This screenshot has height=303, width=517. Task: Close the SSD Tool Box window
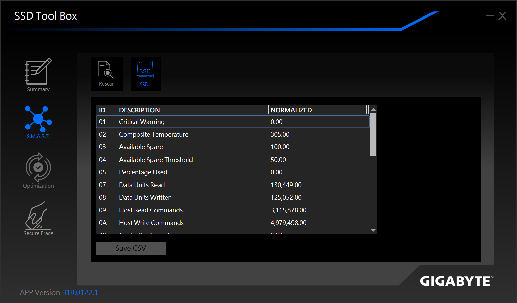502,16
